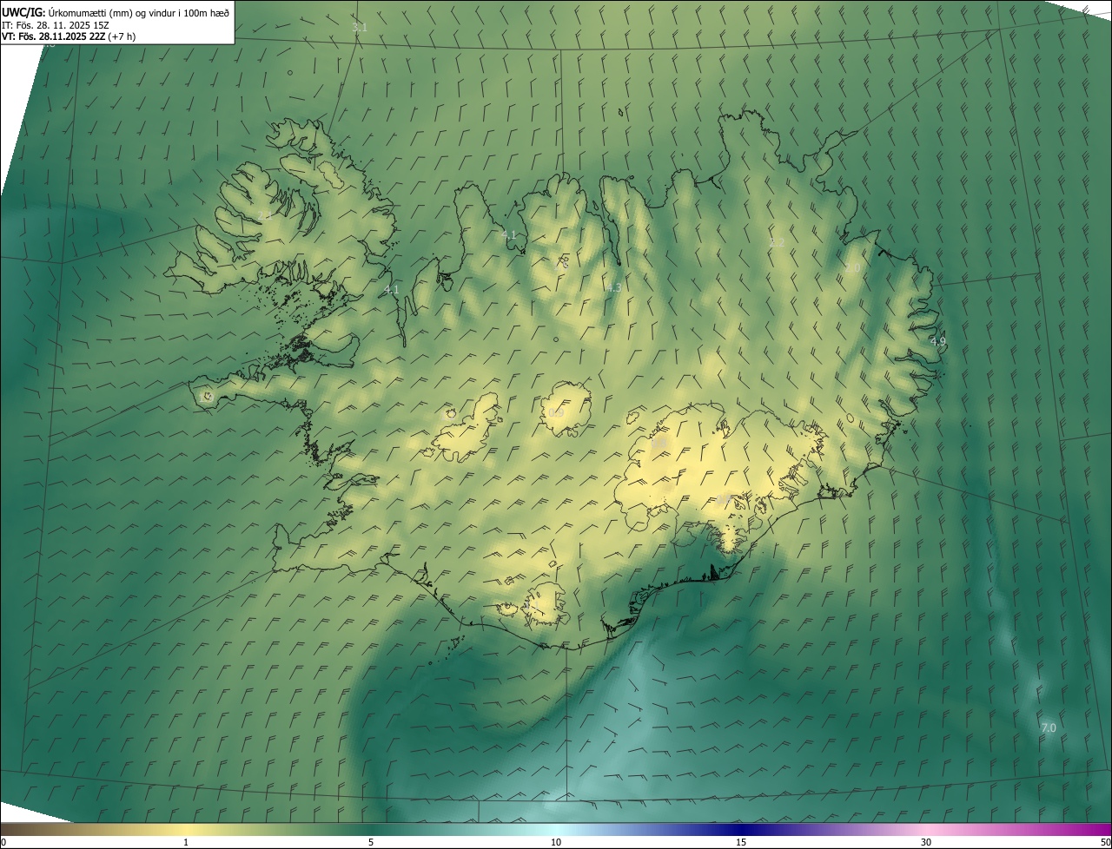The width and height of the screenshot is (1112, 849).
Task: Click the title text "Úrkomumætti (mm) og vindur í 100m hæð"
Action: (x=137, y=12)
